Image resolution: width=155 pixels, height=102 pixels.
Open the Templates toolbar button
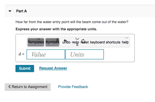(36, 42)
